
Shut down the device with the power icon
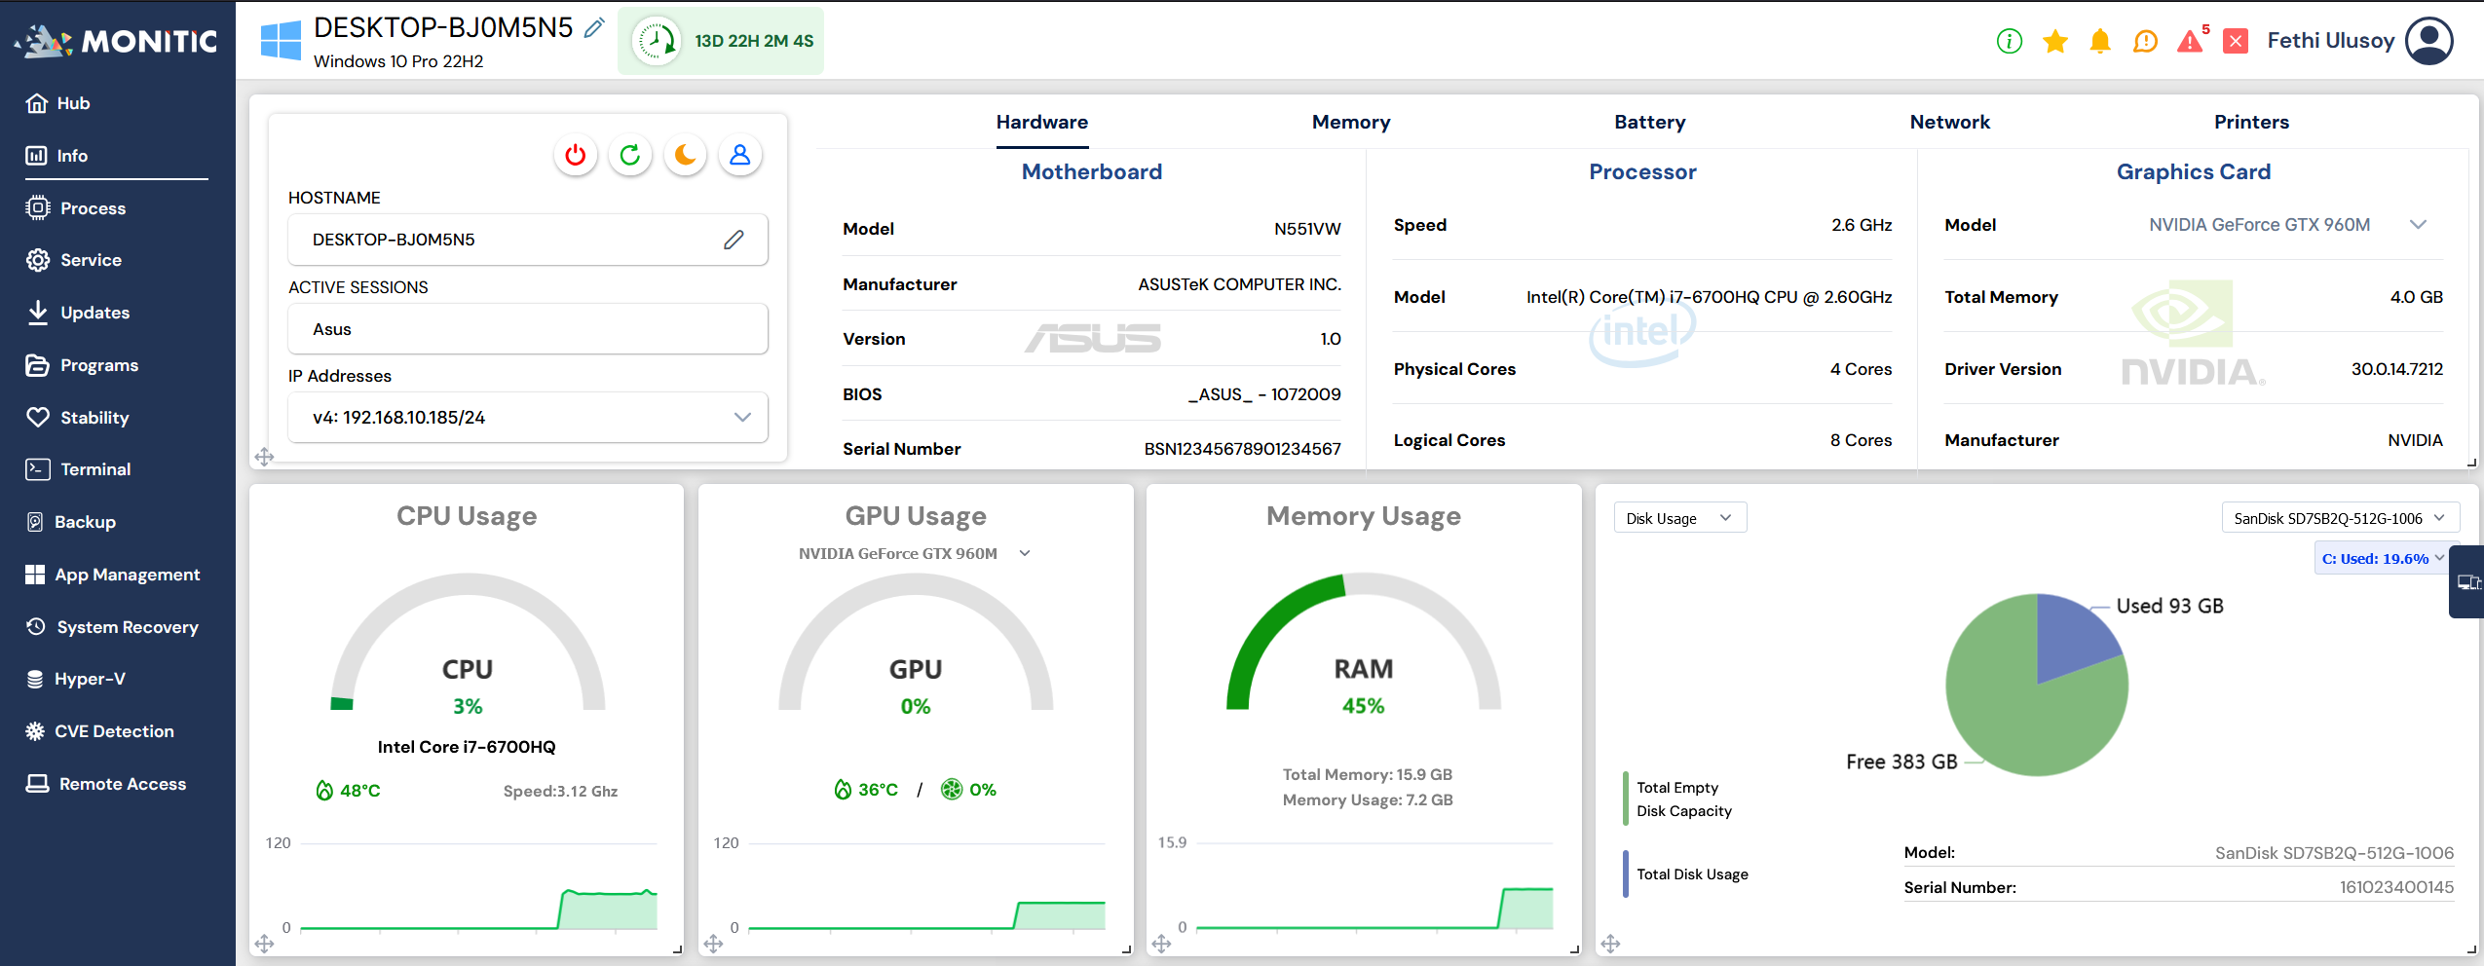(575, 154)
